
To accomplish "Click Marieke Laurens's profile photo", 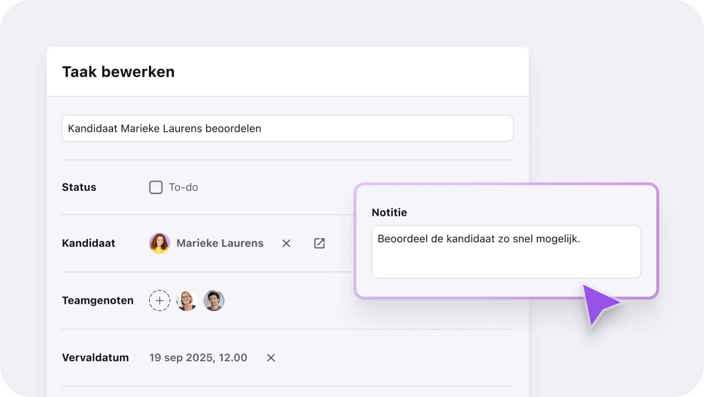I will click(x=158, y=243).
